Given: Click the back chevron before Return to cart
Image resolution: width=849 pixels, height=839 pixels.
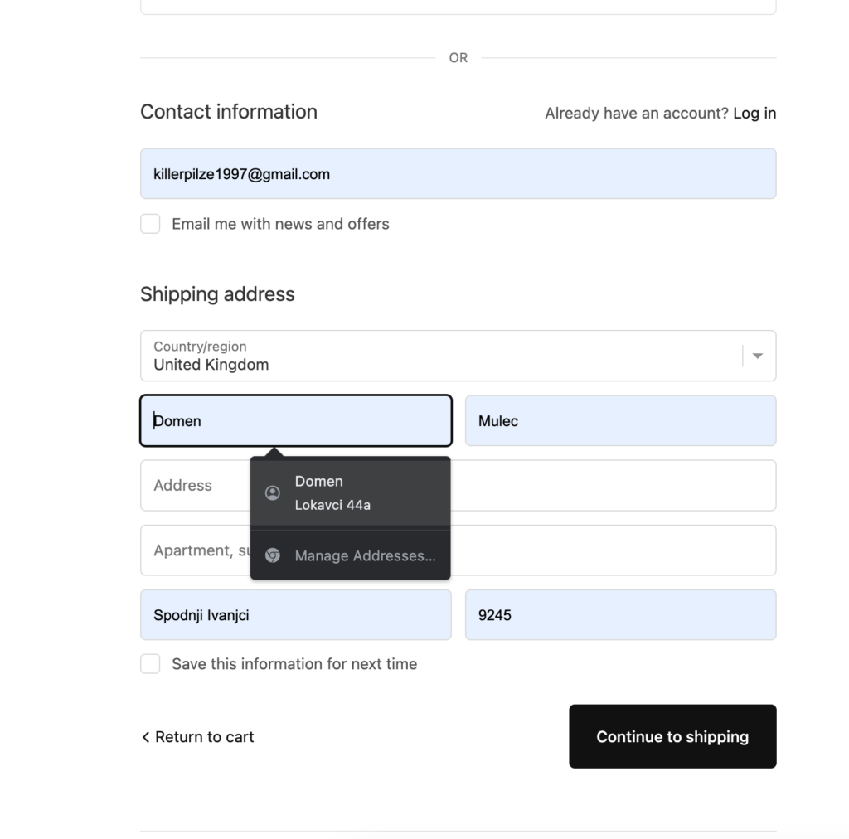Looking at the screenshot, I should (x=146, y=737).
